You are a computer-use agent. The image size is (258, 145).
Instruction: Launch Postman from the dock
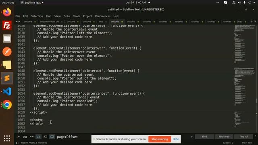tap(7, 52)
